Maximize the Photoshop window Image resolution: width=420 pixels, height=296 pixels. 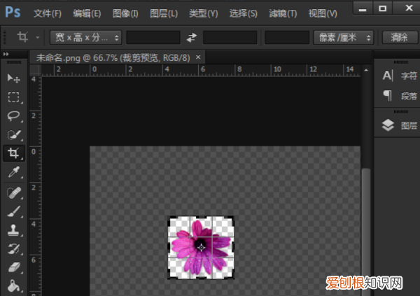382,8
